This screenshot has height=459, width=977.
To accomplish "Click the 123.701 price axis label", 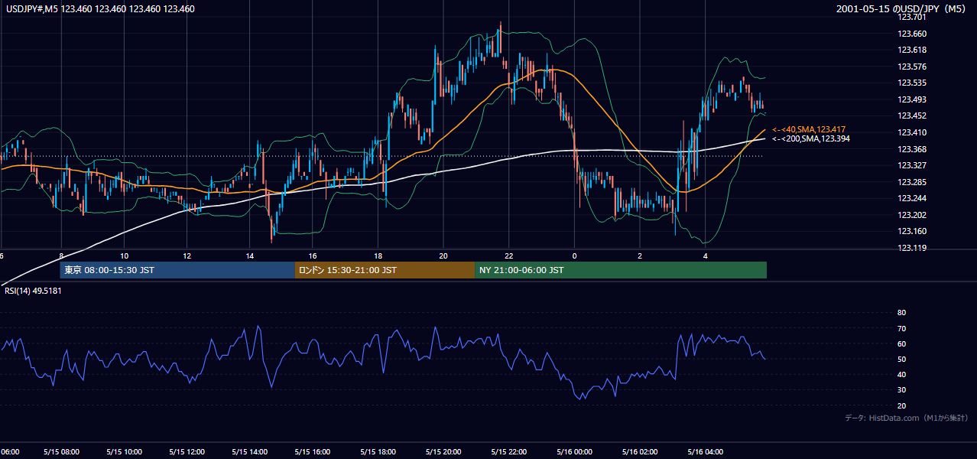I will (912, 17).
